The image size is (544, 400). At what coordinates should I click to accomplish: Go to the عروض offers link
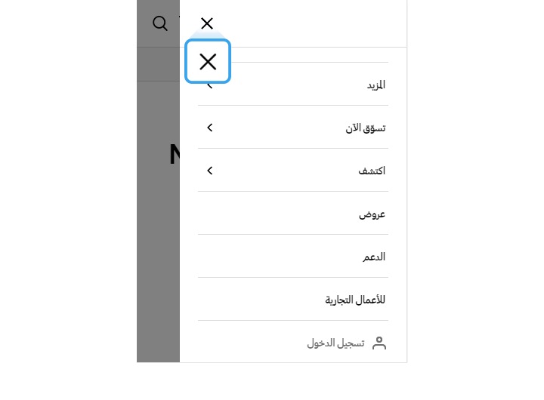(372, 214)
